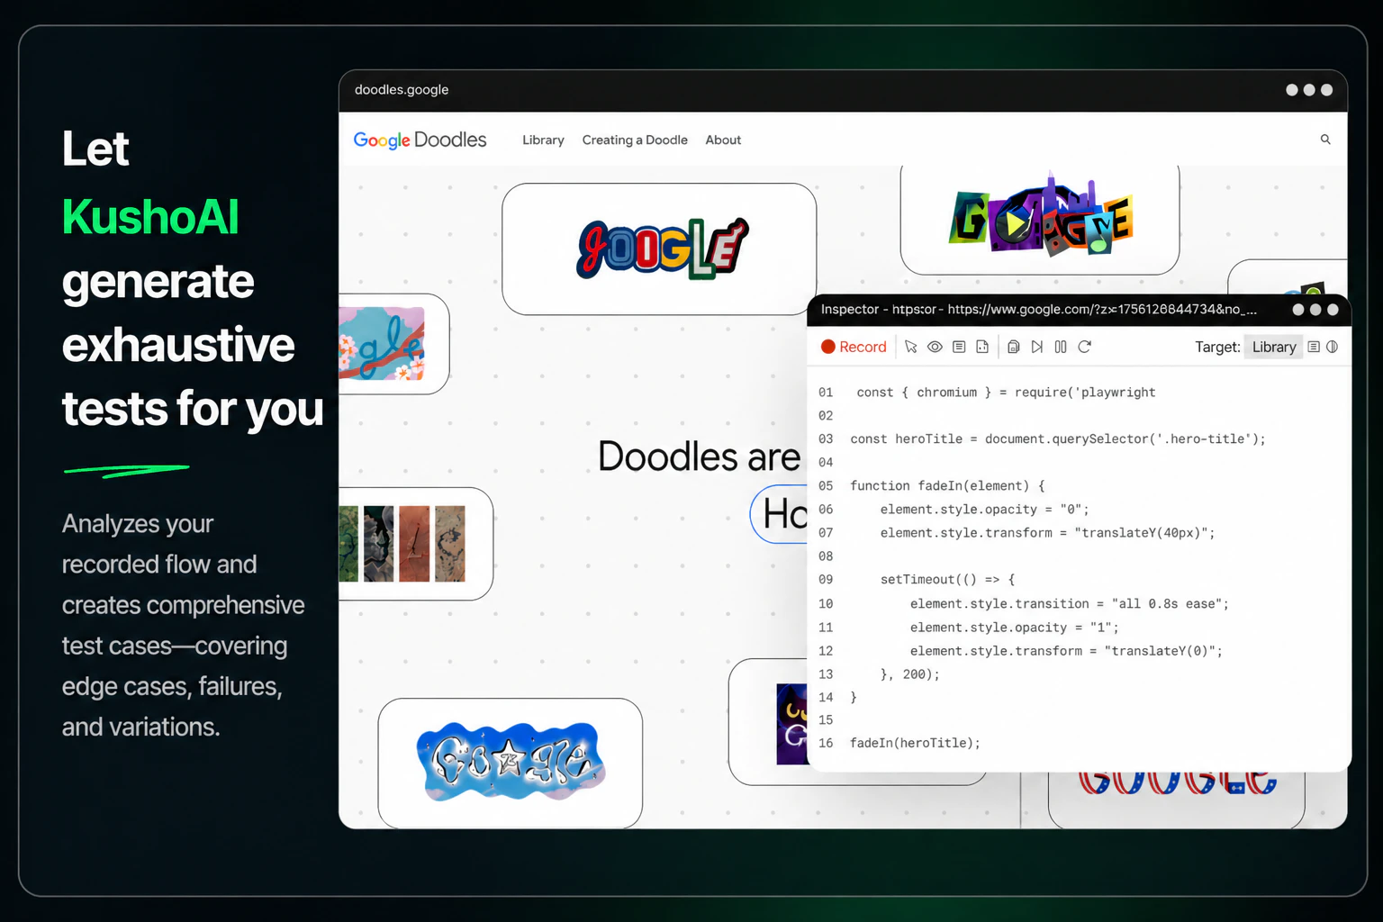This screenshot has width=1383, height=922.
Task: Click the Google Doodles logo
Action: (x=420, y=140)
